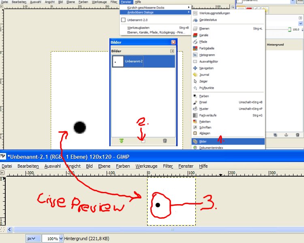Open the Farbtabelle dialog
Viewport: 304px width, 243px height.
coord(228,48)
